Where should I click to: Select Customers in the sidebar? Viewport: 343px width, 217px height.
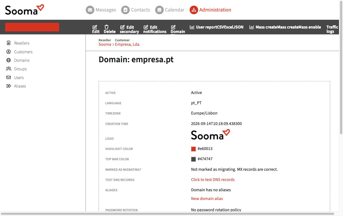click(x=23, y=52)
